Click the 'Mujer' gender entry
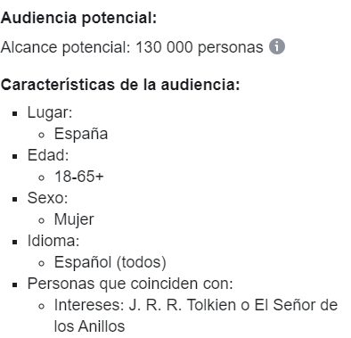Screen dimensions: 351x338 (74, 220)
